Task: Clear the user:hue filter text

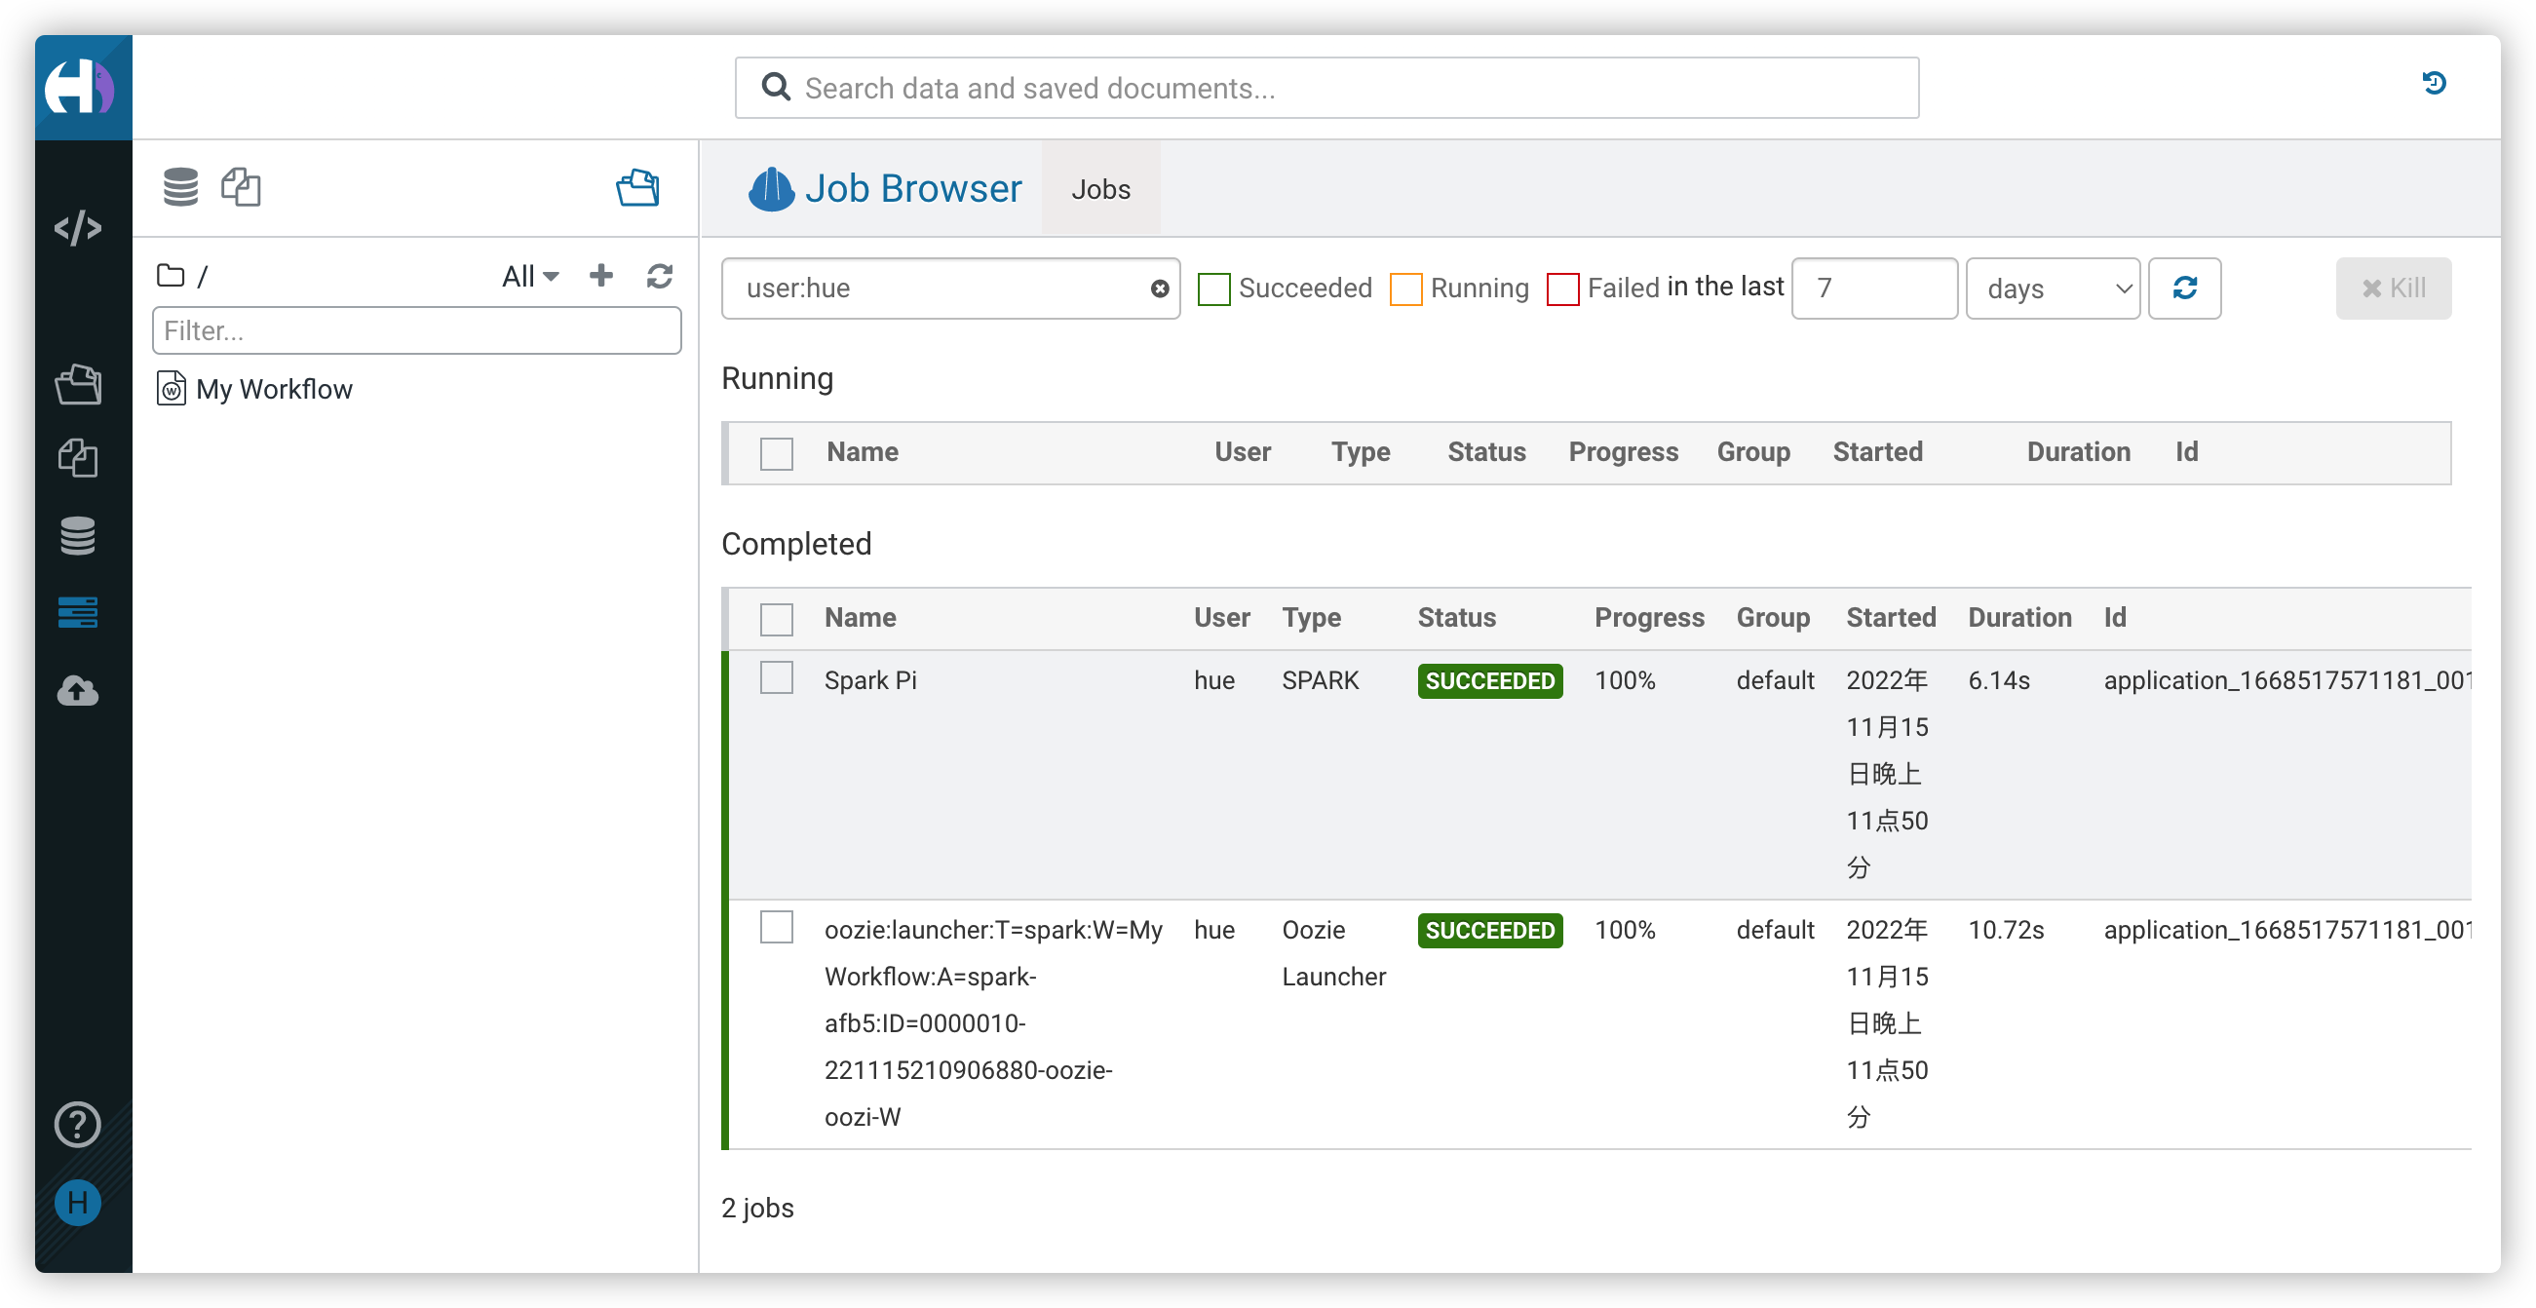Action: pyautogui.click(x=1160, y=289)
